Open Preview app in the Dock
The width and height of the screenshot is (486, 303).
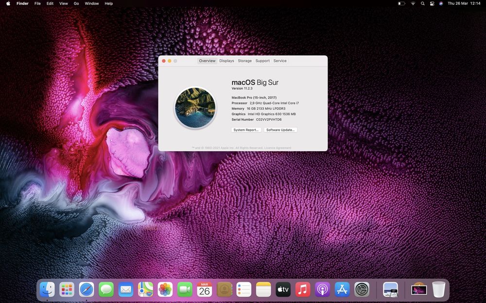click(x=391, y=290)
